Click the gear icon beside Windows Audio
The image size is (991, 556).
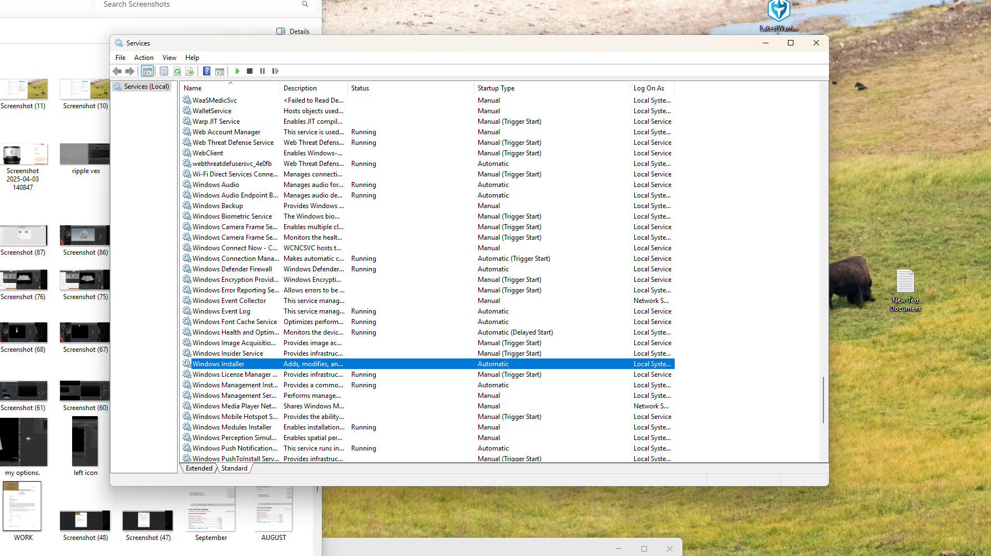point(187,185)
